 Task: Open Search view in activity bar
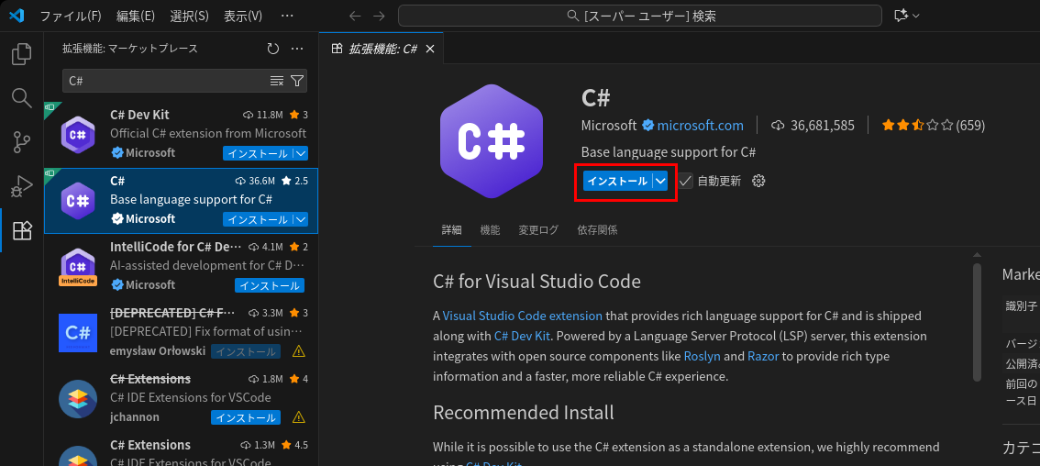click(x=21, y=97)
